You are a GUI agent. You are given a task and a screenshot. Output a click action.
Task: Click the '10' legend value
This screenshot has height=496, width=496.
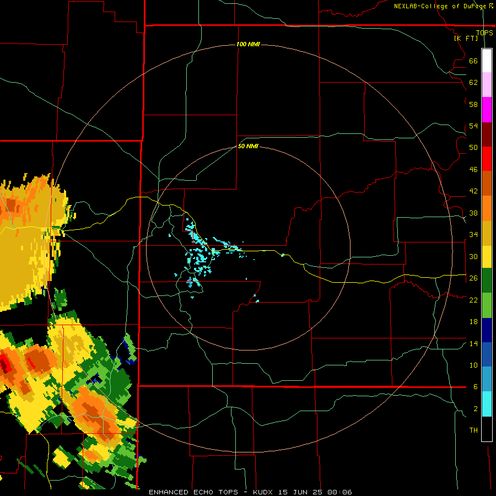(473, 365)
